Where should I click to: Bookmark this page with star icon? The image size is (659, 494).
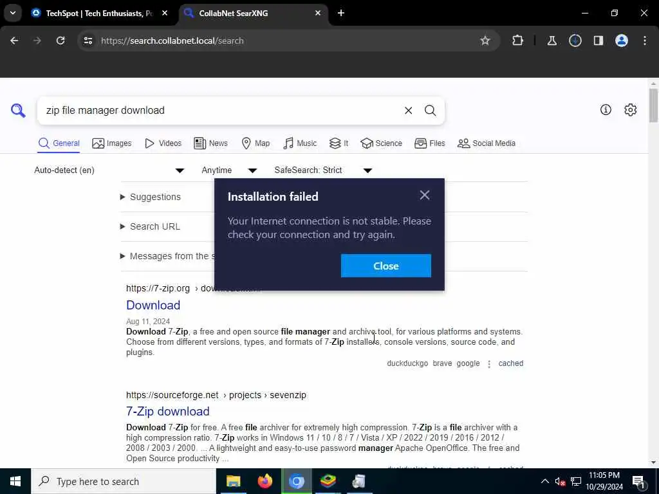[485, 41]
